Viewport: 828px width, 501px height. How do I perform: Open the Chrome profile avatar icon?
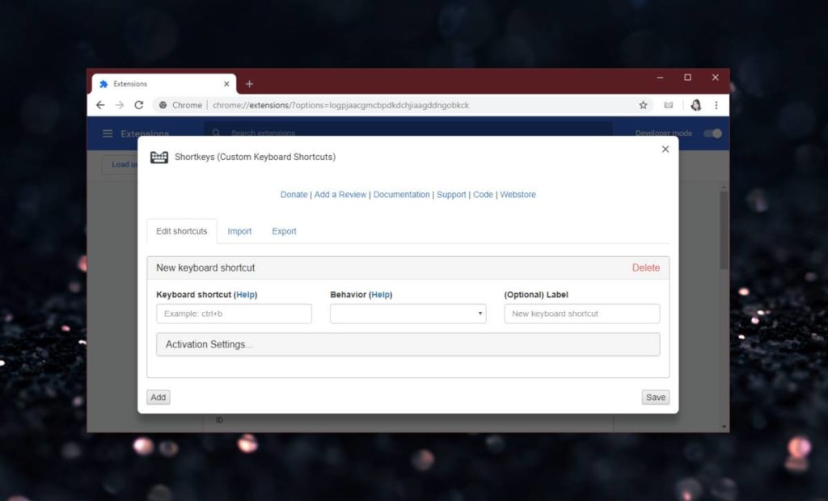pos(696,105)
